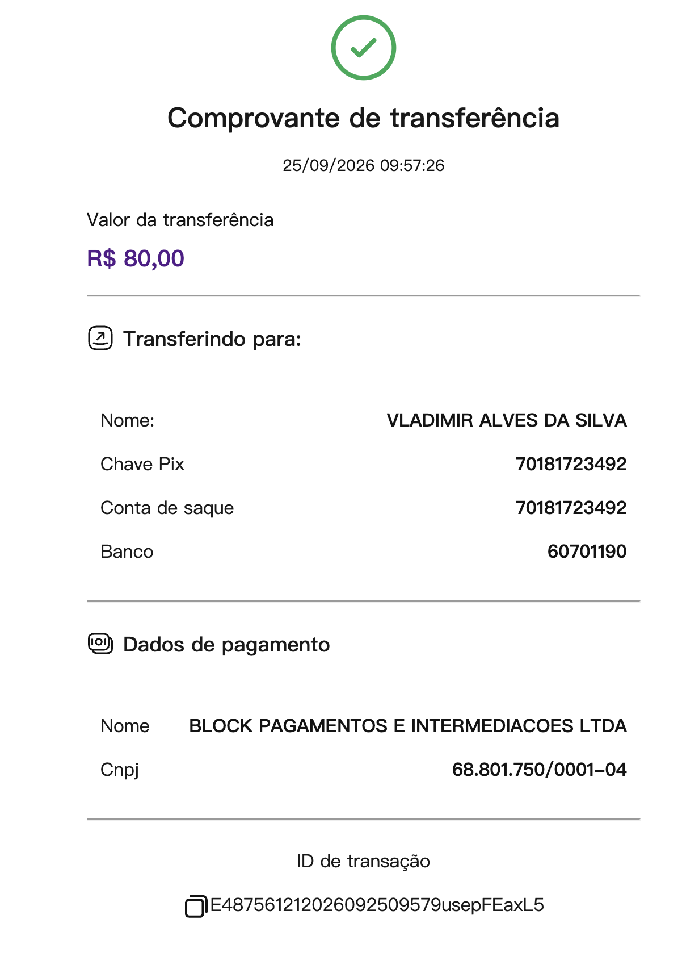Click the transfer arrow icon beside Transferindo para

click(100, 339)
